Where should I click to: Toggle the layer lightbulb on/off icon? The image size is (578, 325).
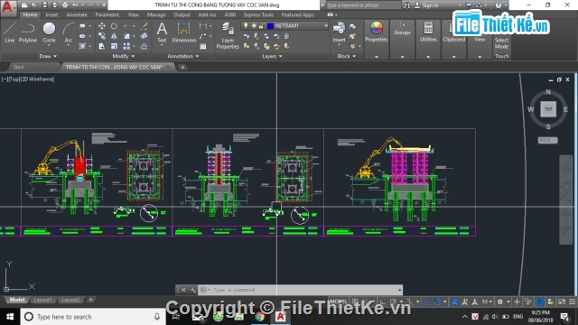(246, 26)
